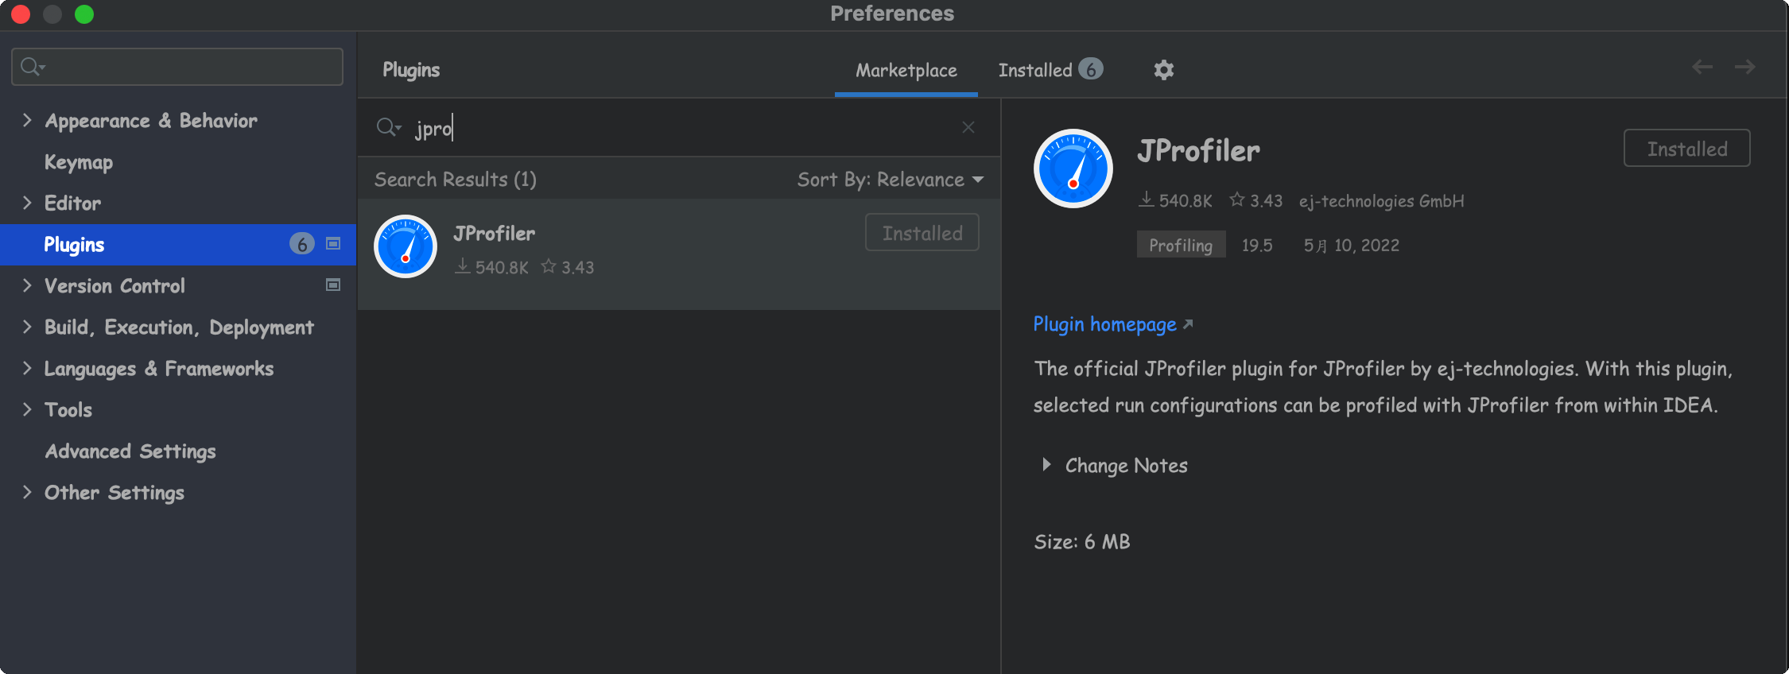The image size is (1789, 674).
Task: Select Keymap in settings tree
Action: click(79, 162)
